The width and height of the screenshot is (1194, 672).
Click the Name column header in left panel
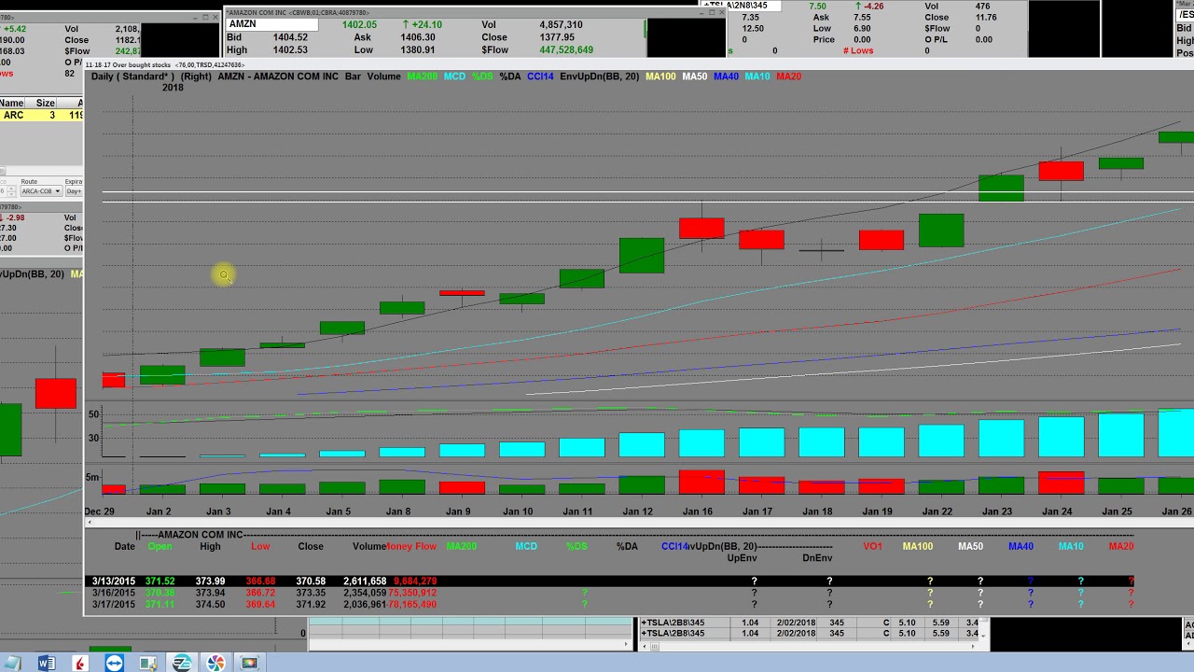click(10, 103)
